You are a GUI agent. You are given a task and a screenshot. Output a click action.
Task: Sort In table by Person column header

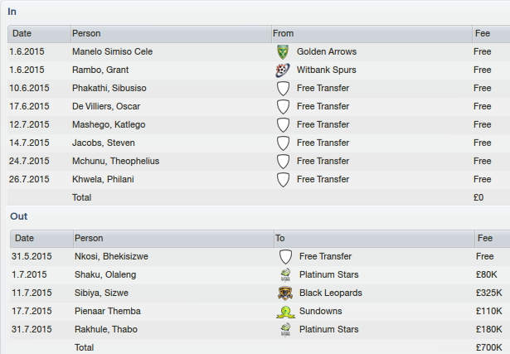pos(171,34)
